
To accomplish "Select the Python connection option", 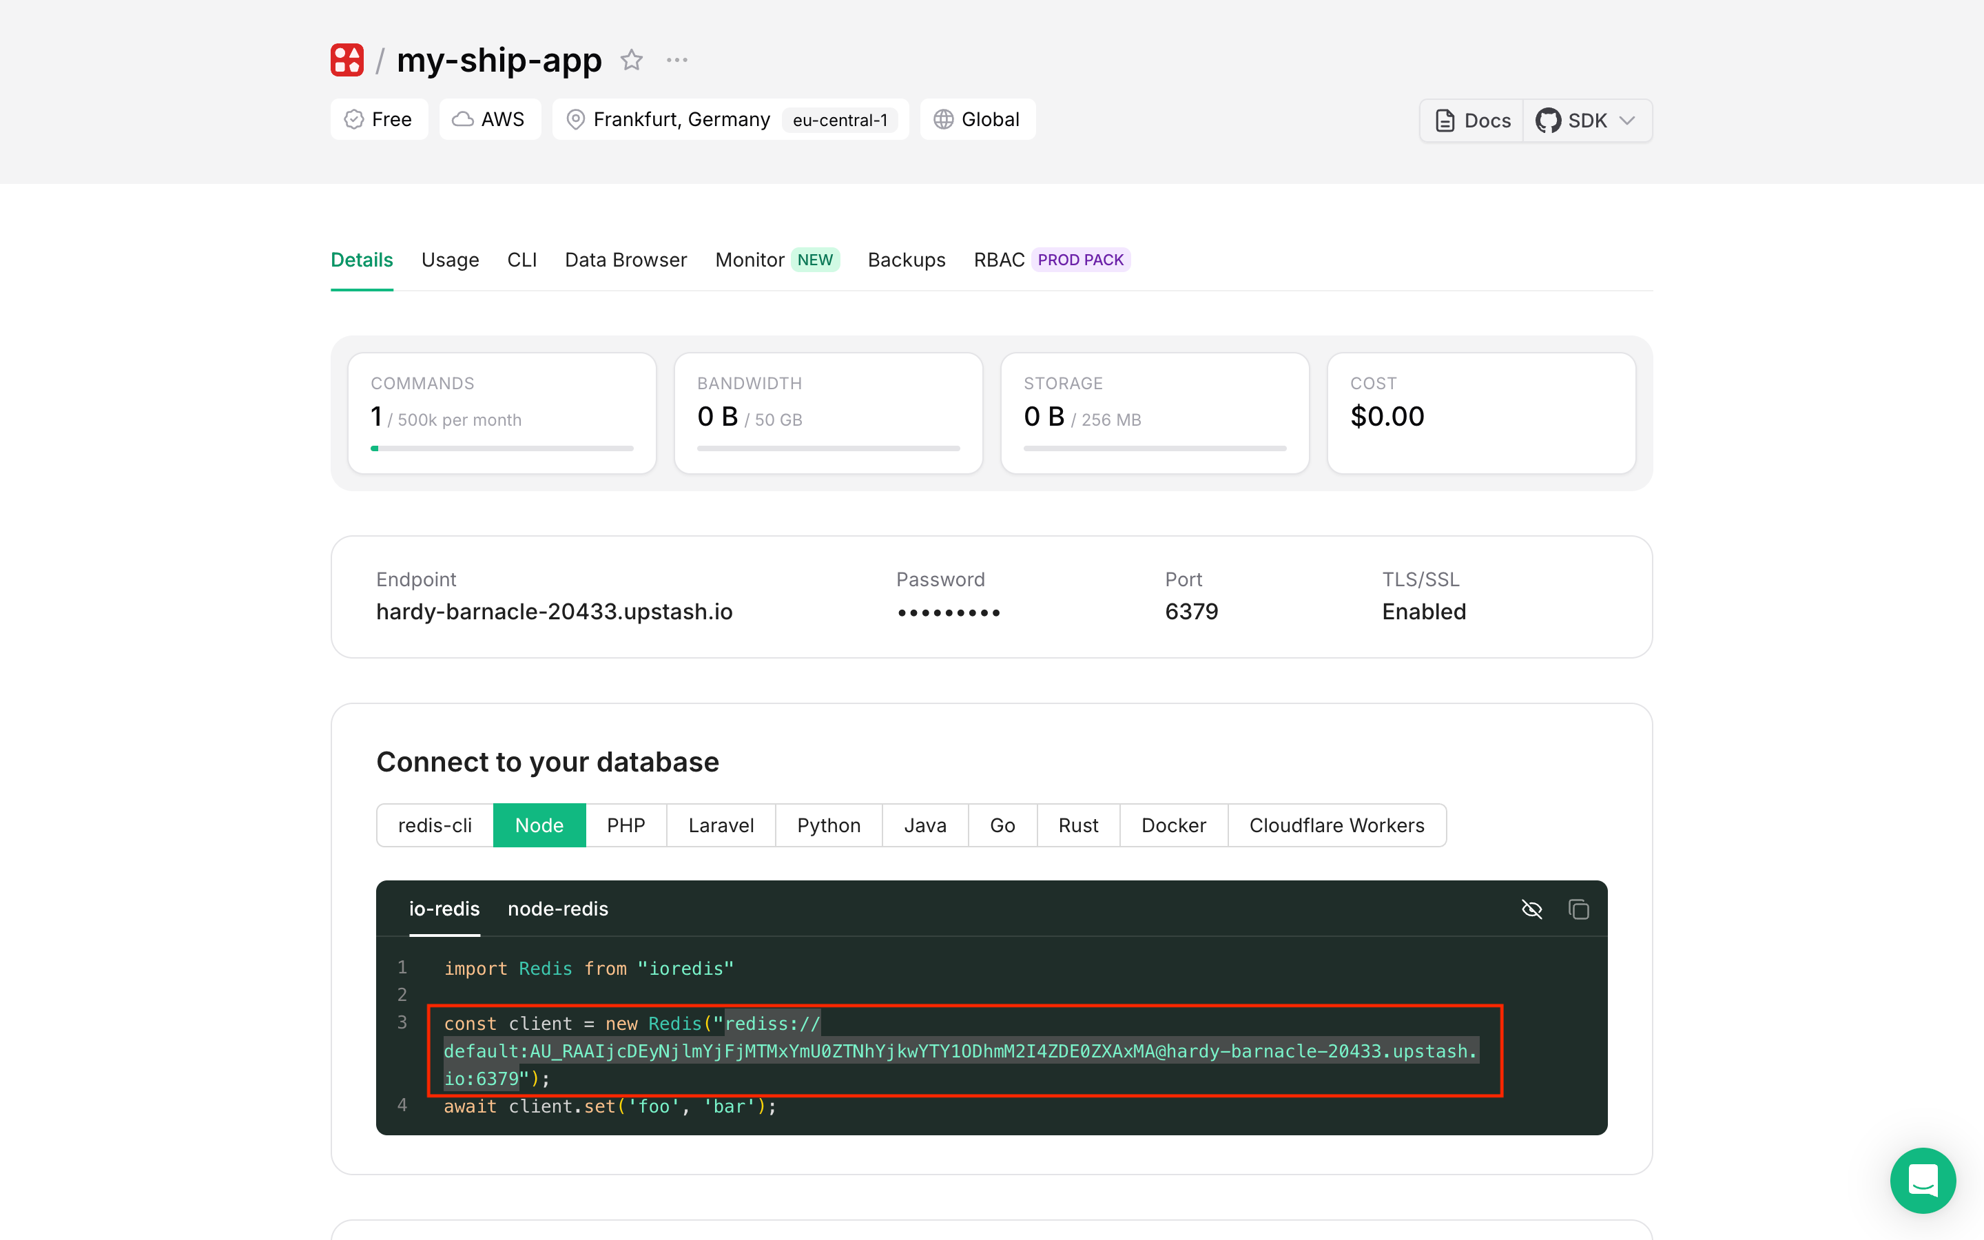I will click(828, 825).
